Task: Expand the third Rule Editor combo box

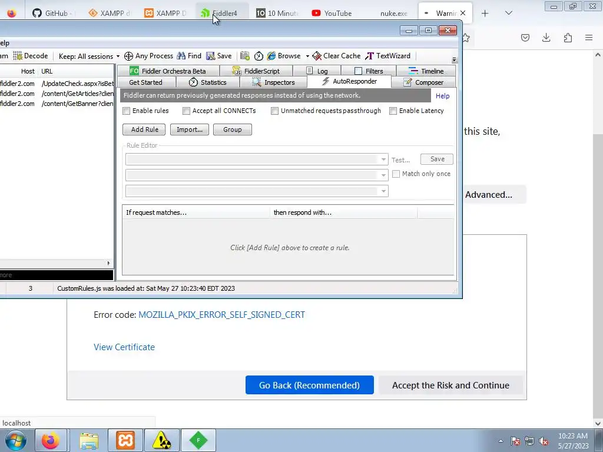Action: (383, 191)
